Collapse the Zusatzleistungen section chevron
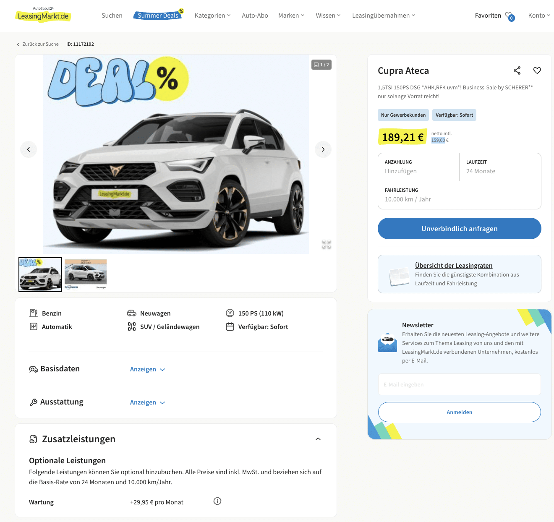554x522 pixels. click(x=318, y=439)
